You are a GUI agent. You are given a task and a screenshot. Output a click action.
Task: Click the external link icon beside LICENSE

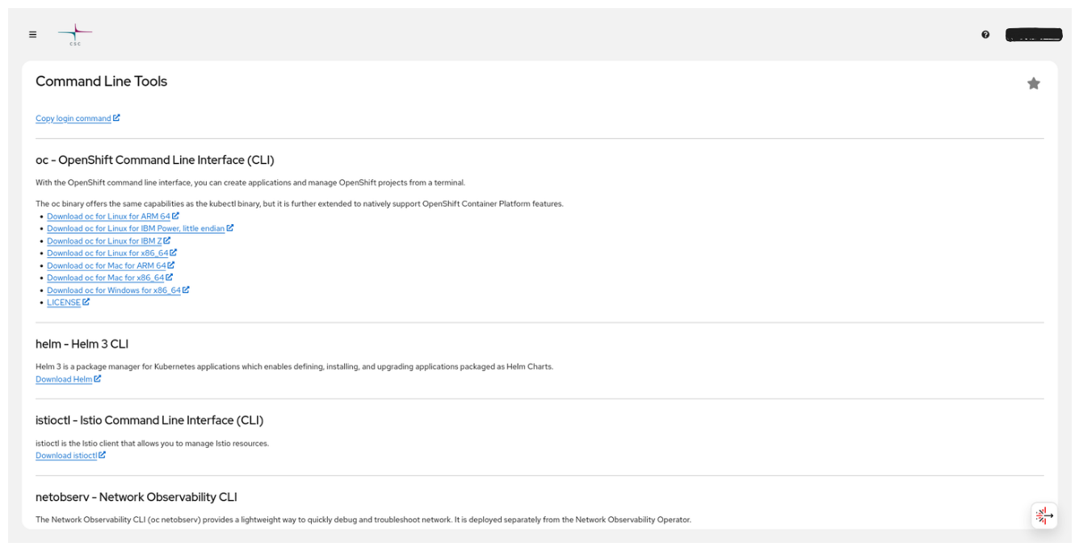click(x=86, y=301)
